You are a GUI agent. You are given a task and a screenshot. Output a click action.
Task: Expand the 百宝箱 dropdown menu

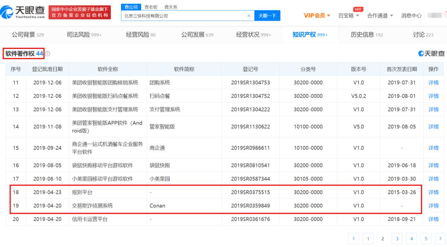pyautogui.click(x=346, y=15)
